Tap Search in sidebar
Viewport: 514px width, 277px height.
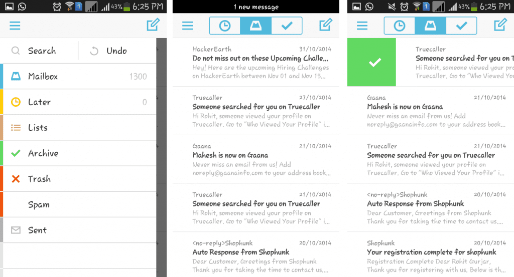(39, 51)
